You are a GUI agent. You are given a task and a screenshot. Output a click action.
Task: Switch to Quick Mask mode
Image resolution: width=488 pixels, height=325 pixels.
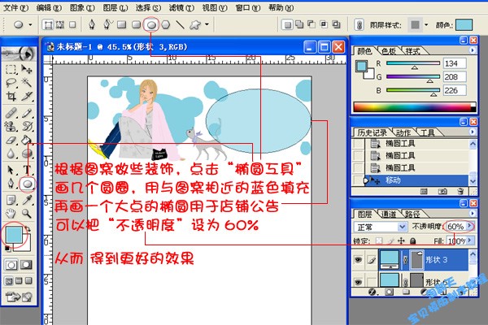pos(26,265)
